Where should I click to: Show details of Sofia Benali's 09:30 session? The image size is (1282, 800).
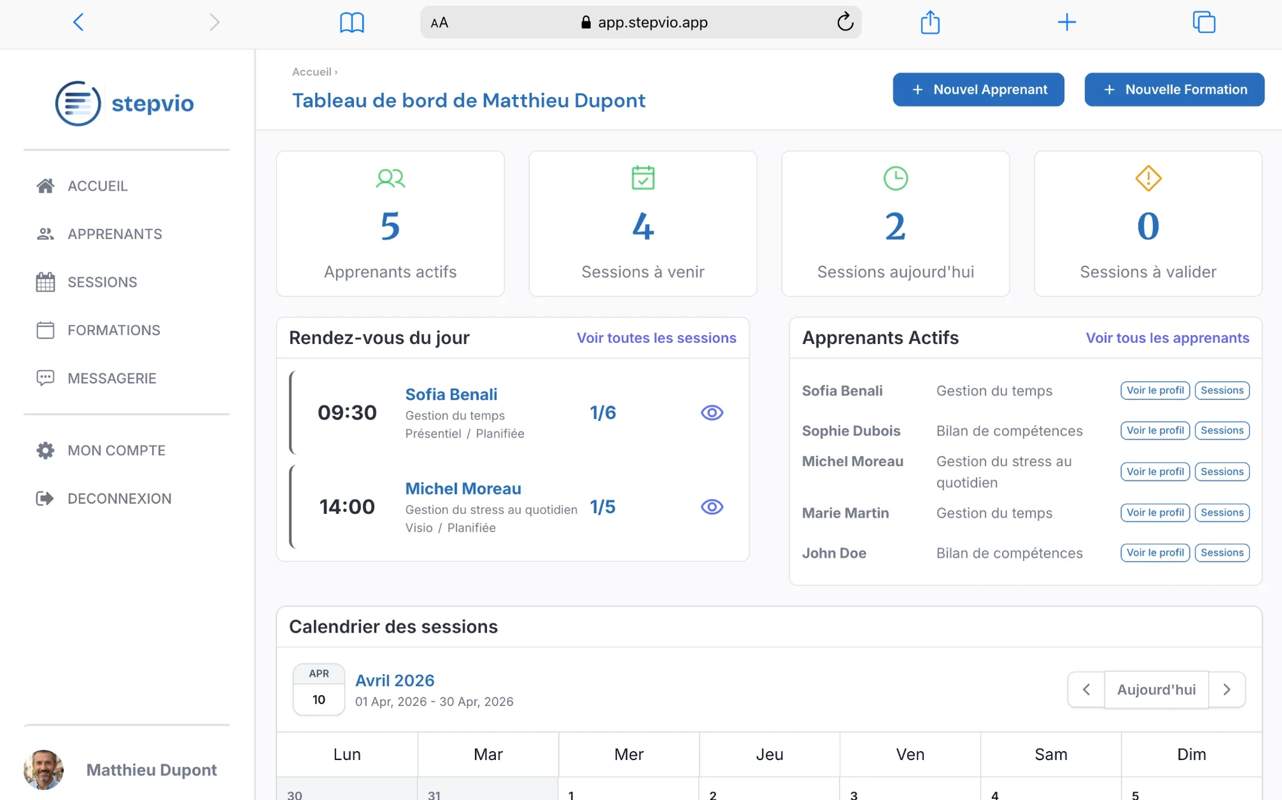tap(711, 412)
